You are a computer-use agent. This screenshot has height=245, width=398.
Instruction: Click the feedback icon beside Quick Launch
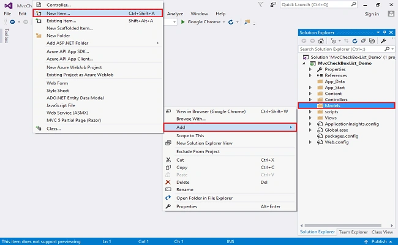click(x=273, y=4)
